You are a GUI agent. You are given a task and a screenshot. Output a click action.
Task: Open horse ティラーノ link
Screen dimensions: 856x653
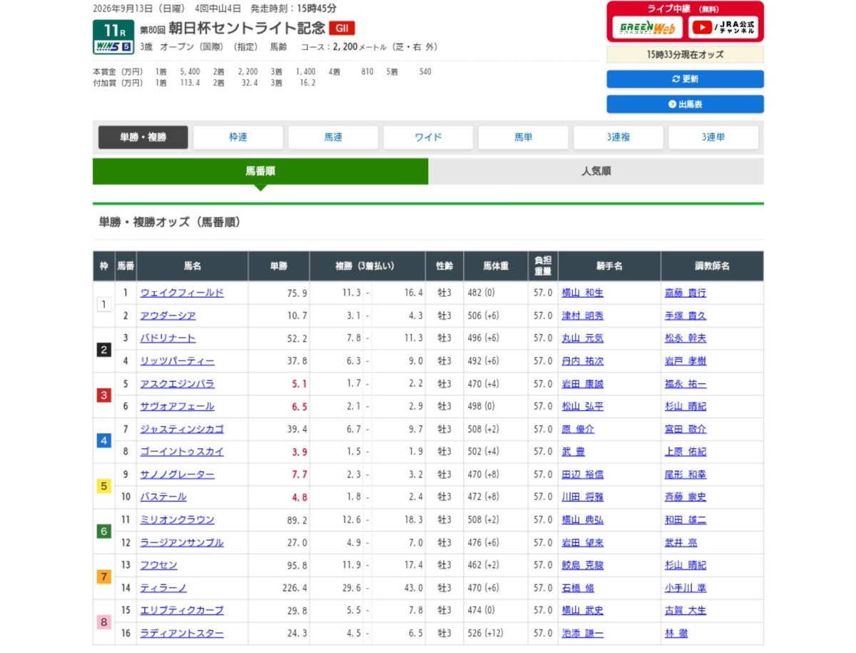click(x=163, y=588)
